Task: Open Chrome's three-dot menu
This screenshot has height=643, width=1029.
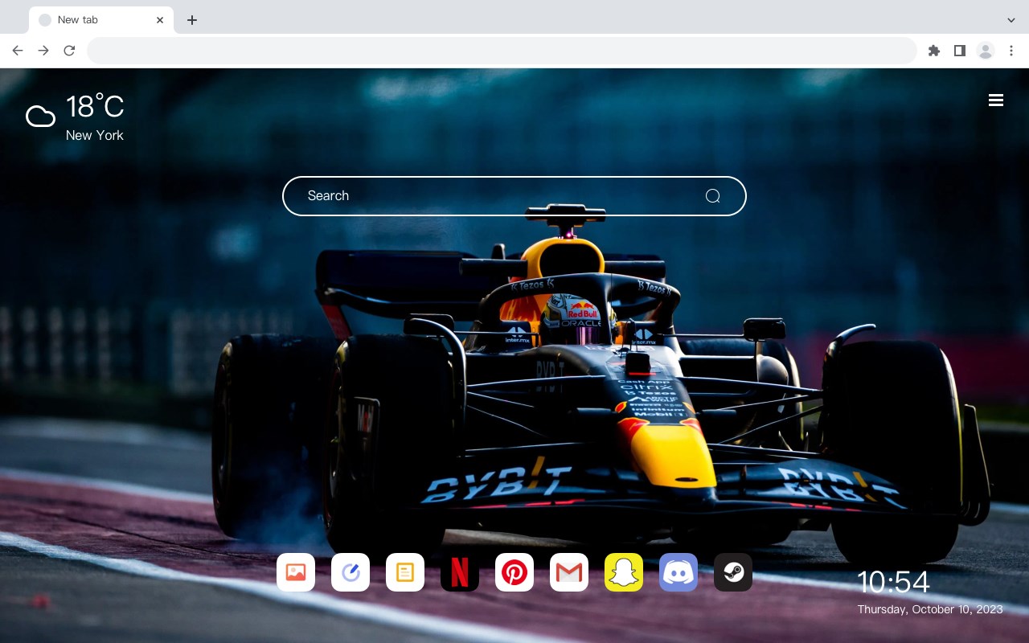Action: pyautogui.click(x=1011, y=51)
